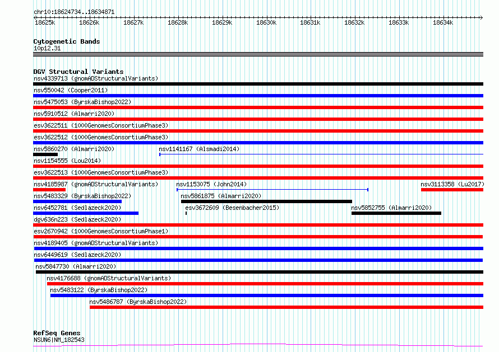The image size is (499, 352).
Task: Open nsv1153075 John2014 variant label
Action: (x=211, y=184)
